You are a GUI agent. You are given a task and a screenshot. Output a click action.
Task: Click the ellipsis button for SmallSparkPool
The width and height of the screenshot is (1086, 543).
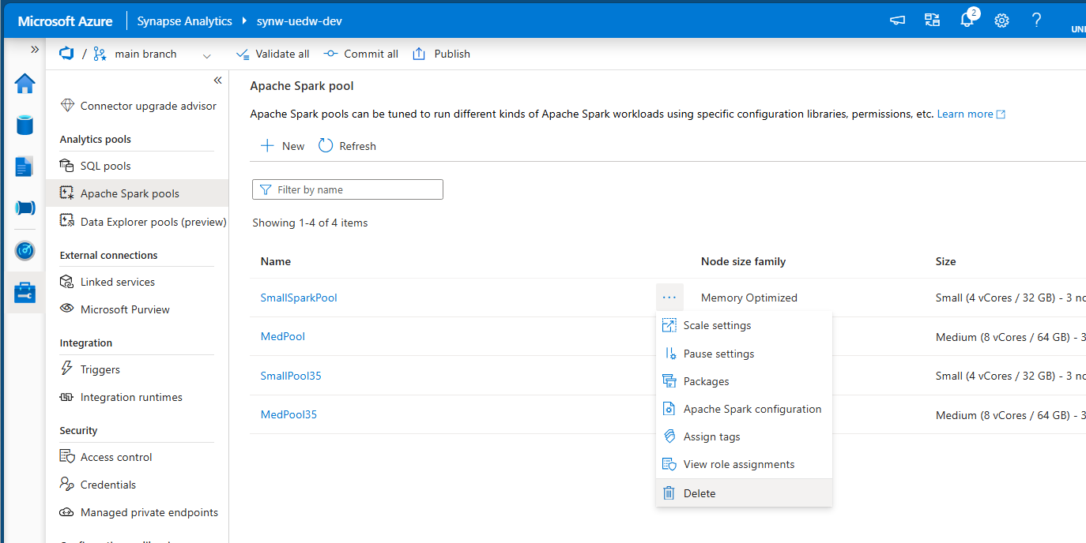[x=669, y=298]
